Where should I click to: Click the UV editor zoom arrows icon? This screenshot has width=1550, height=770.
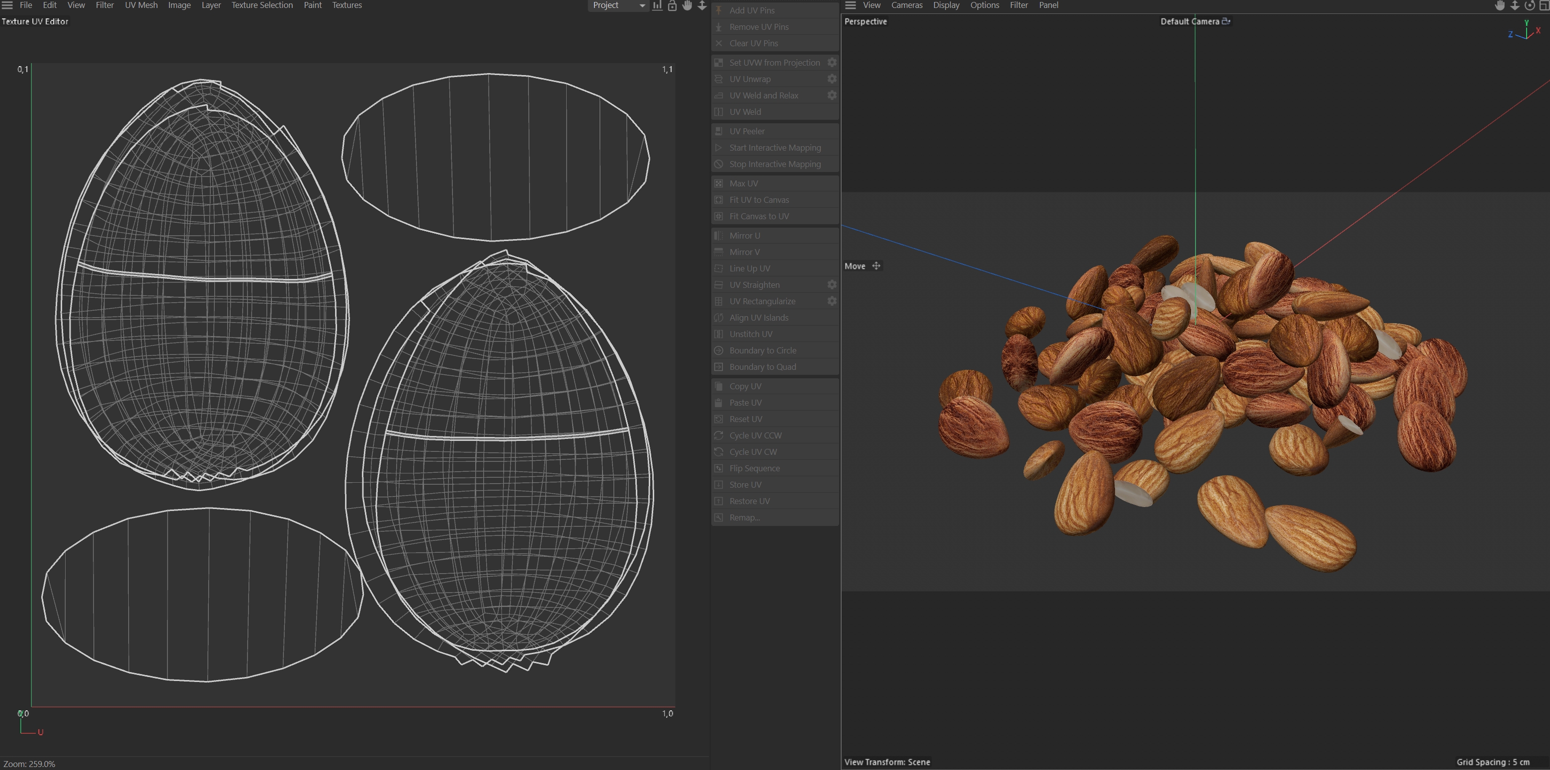click(701, 5)
